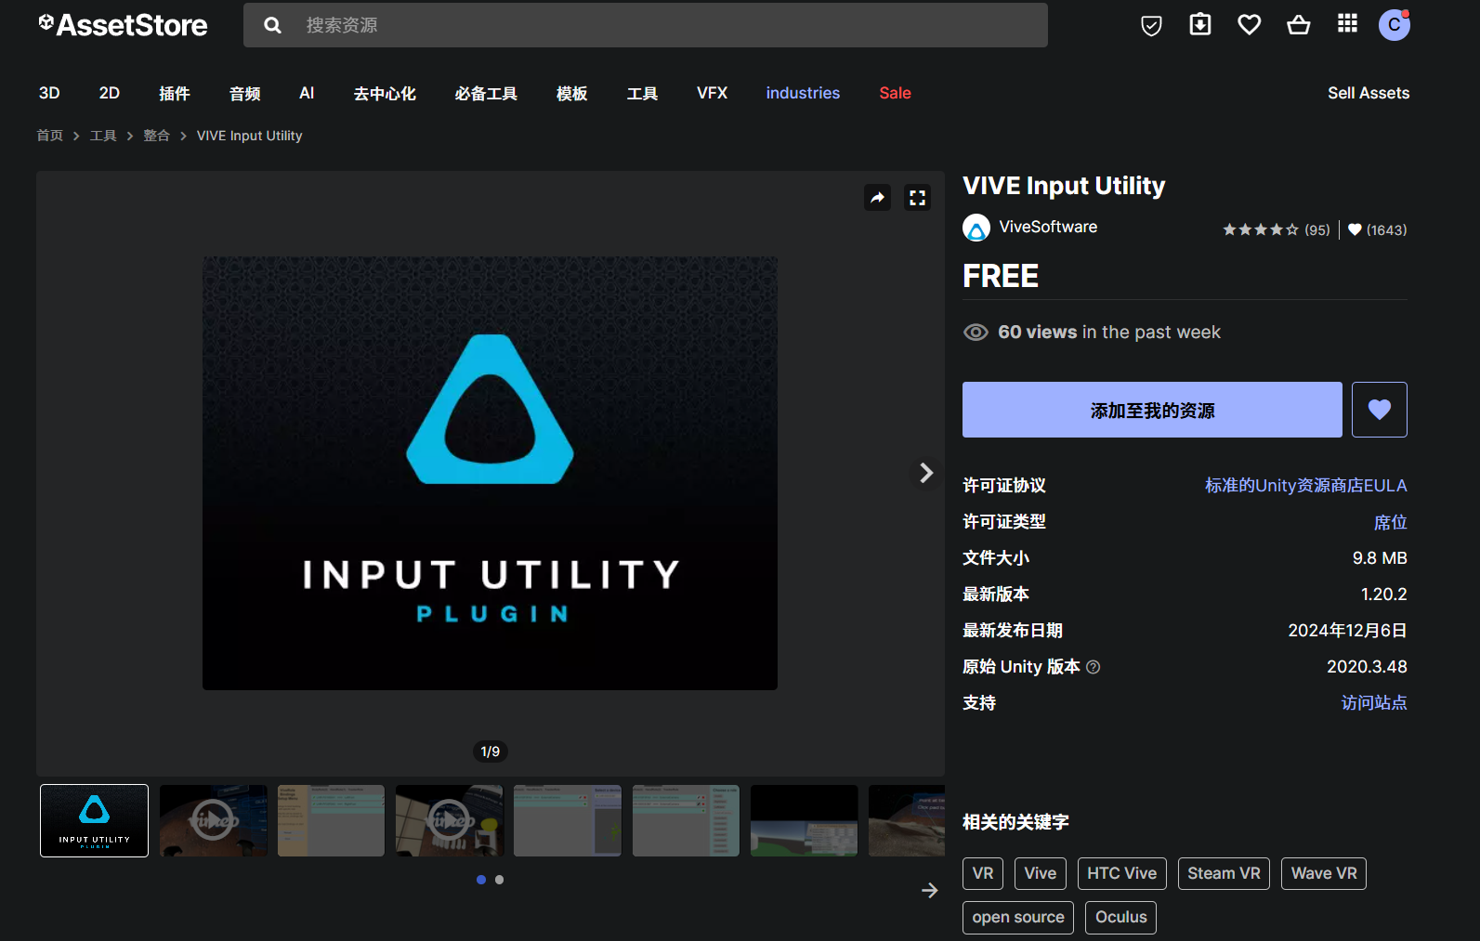Open the industries menu
This screenshot has height=941, width=1480.
point(803,93)
